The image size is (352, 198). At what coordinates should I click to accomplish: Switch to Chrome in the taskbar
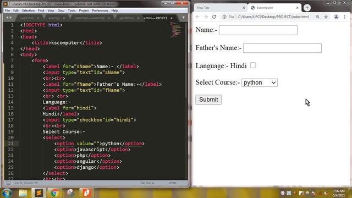pyautogui.click(x=54, y=193)
